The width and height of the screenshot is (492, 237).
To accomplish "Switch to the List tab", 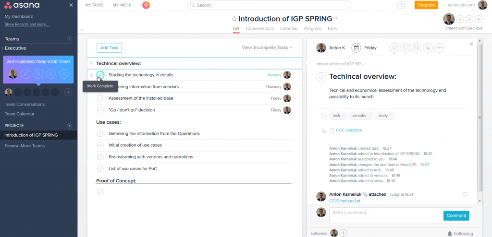I will click(x=236, y=28).
